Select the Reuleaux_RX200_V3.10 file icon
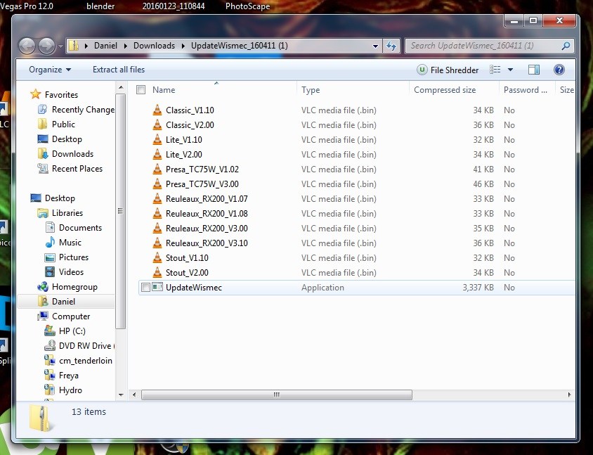The width and height of the screenshot is (593, 455). pos(157,243)
